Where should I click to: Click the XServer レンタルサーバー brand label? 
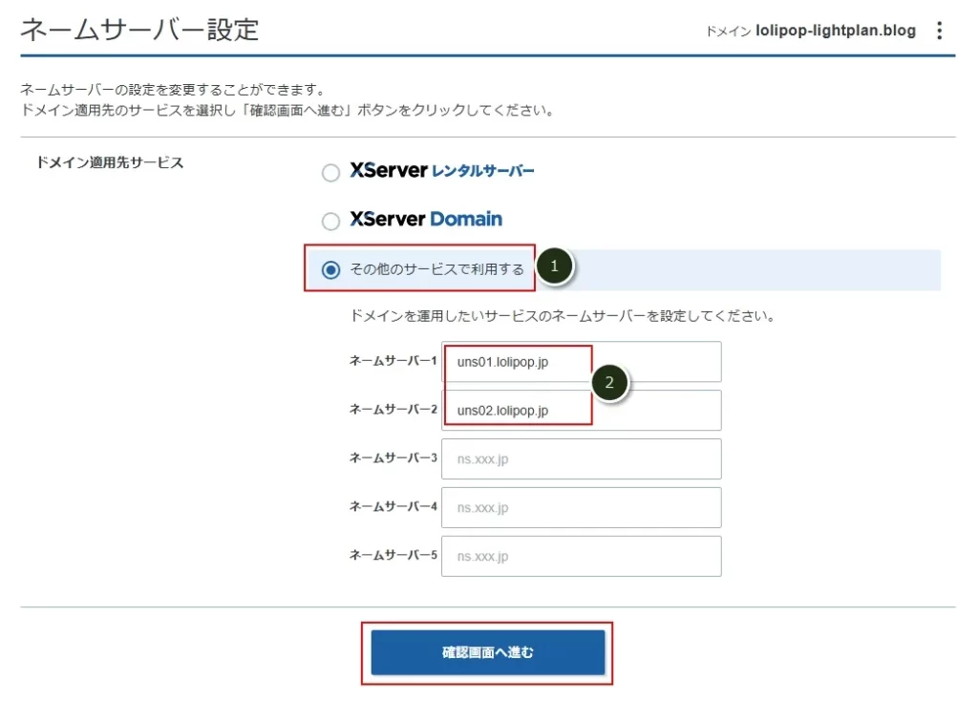tap(441, 172)
